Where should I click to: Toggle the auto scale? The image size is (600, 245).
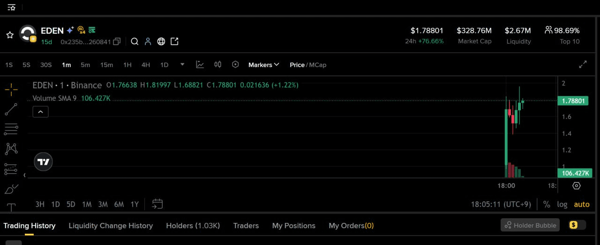582,204
